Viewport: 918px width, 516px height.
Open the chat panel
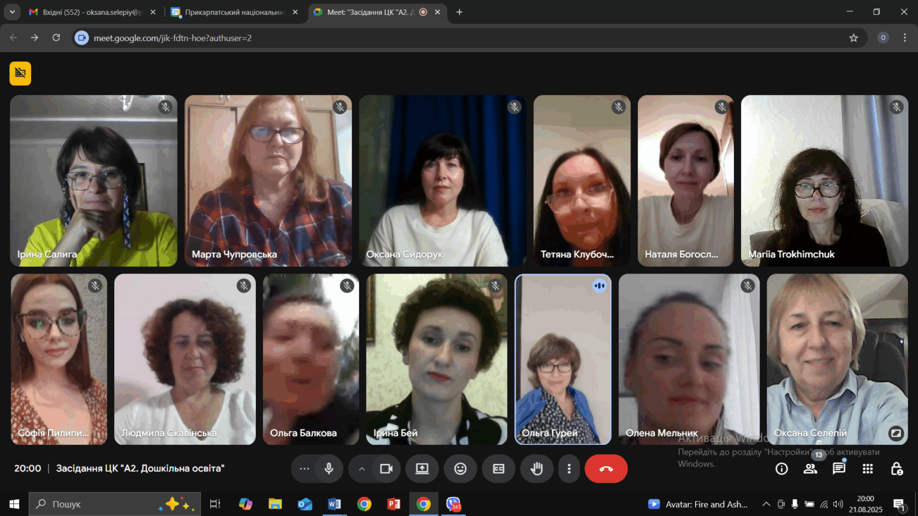[x=839, y=469]
